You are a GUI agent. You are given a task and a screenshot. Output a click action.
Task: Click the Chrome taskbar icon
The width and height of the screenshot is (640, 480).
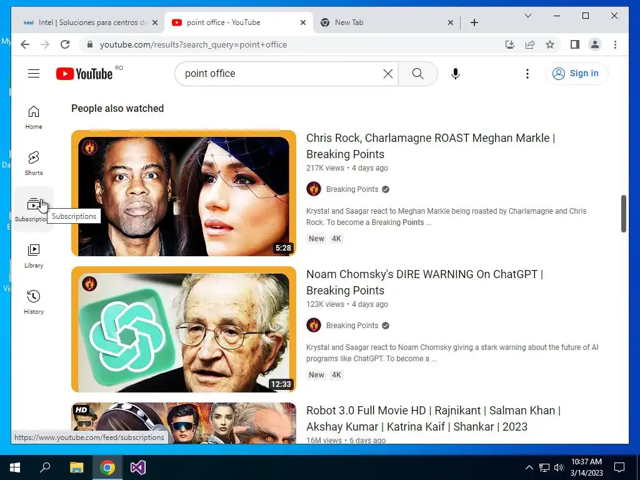click(107, 467)
